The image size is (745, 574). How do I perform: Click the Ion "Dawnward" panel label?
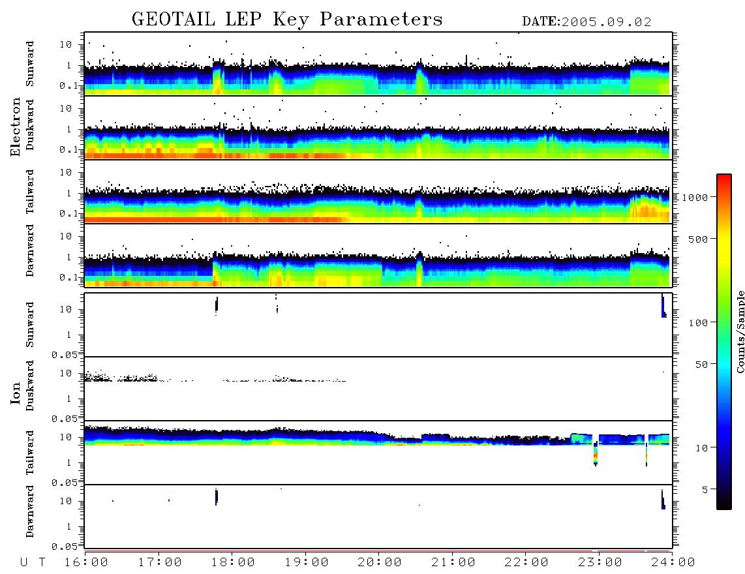pyautogui.click(x=30, y=511)
